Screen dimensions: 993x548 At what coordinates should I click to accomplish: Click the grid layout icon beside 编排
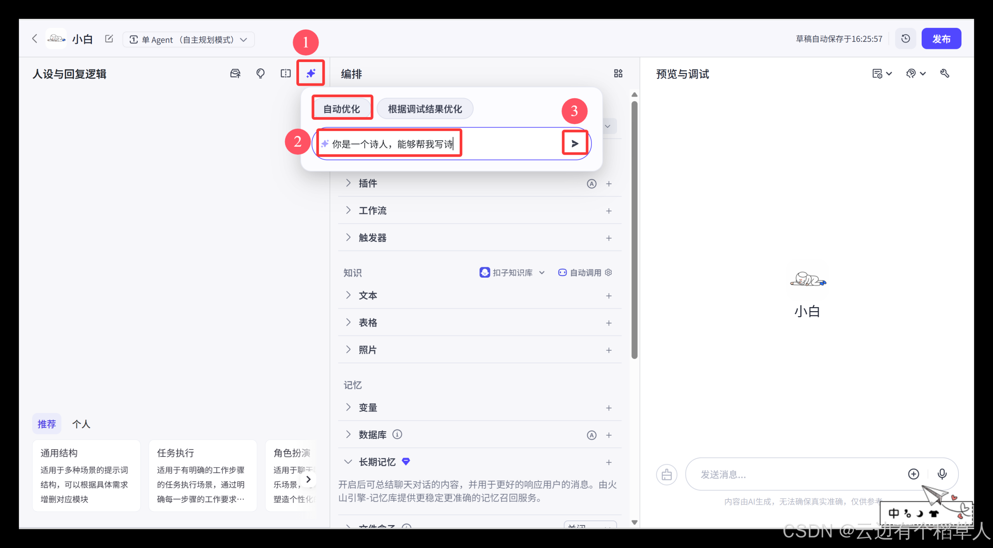point(618,73)
